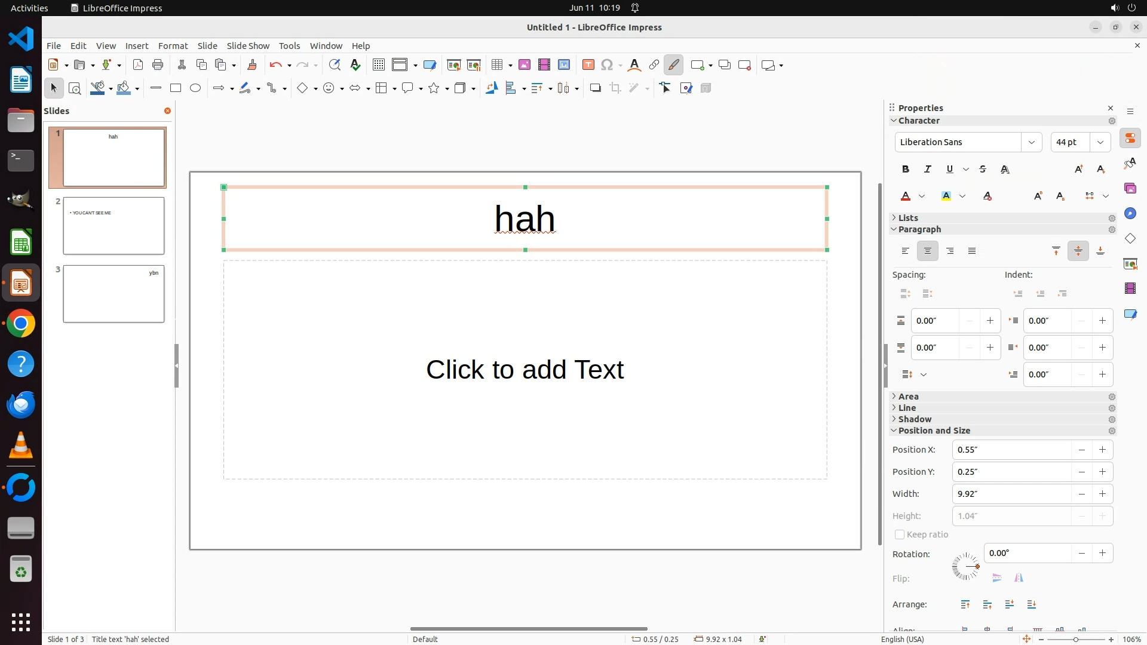Open the Format menu
Viewport: 1147px width, 645px height.
tap(173, 46)
